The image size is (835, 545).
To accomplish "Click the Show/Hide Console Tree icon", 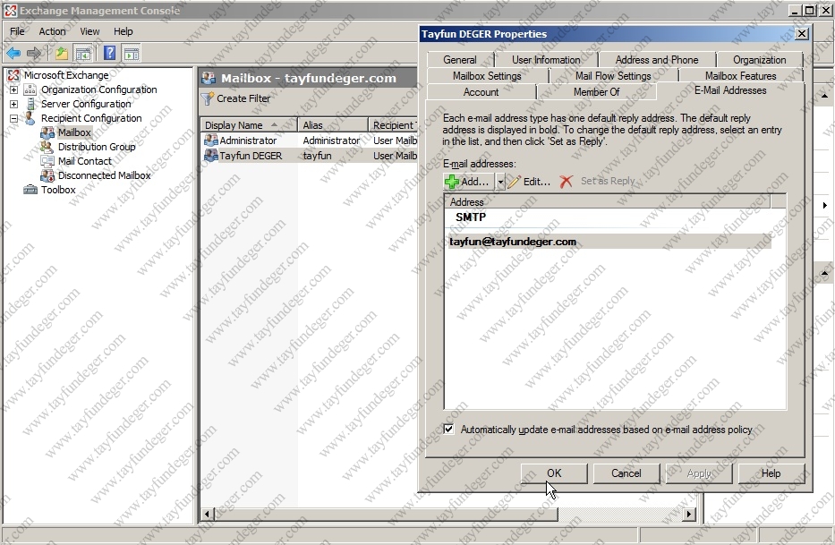I will (x=83, y=54).
